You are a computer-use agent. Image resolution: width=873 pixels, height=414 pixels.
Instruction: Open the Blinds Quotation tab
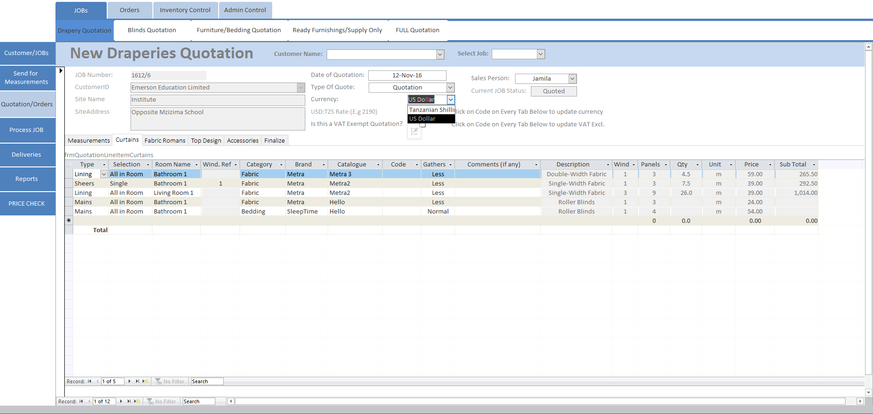152,30
